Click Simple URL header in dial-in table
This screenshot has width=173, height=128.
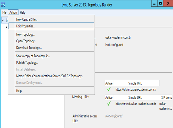coord(135,83)
